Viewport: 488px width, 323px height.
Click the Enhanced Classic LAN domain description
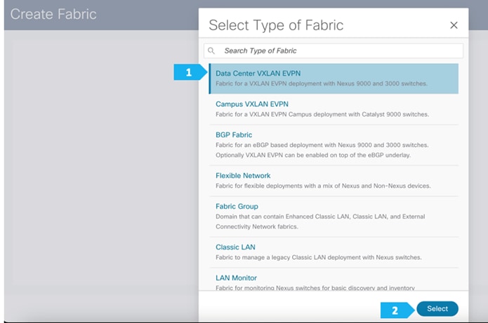[x=320, y=221]
